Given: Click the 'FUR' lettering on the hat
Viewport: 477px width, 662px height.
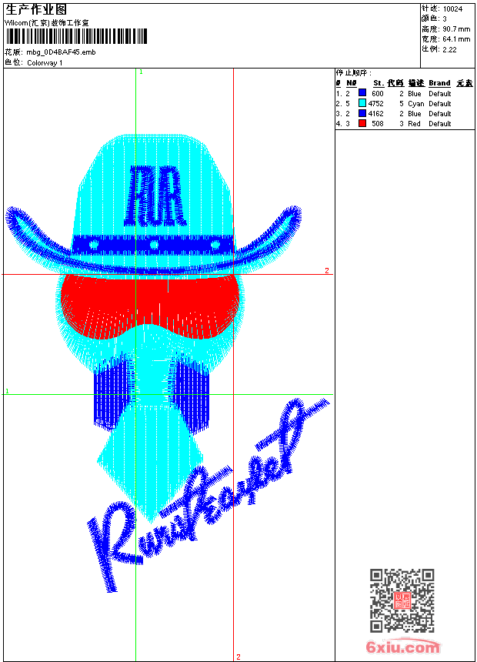Looking at the screenshot, I should (155, 196).
